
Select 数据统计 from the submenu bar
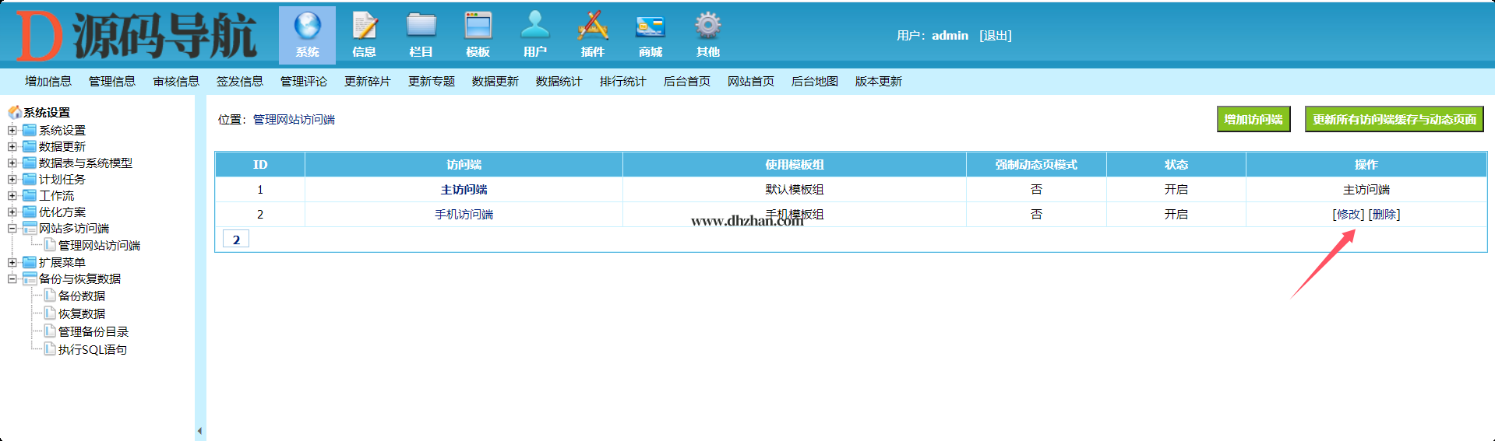click(x=559, y=82)
